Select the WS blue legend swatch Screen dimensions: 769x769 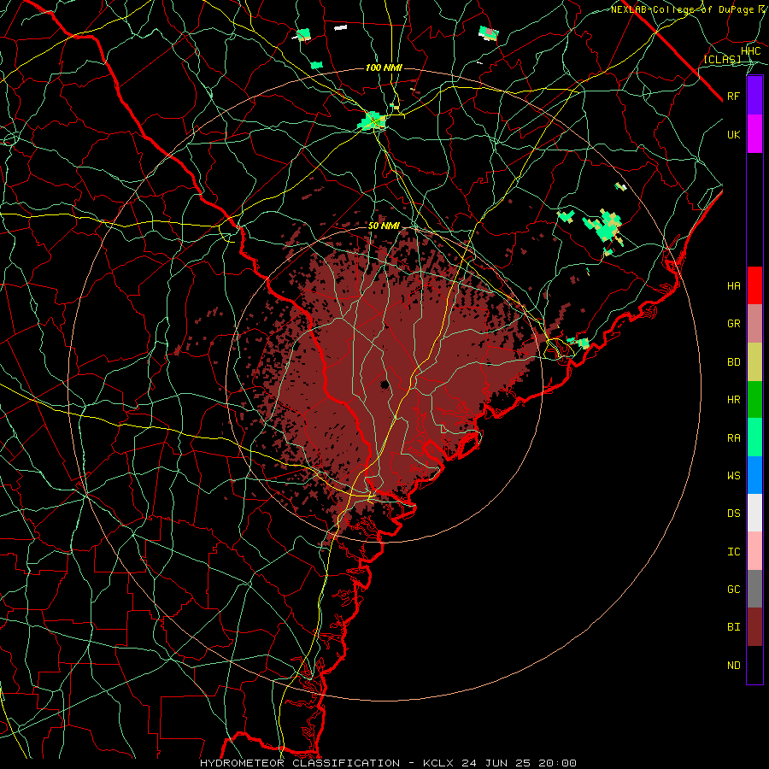(754, 475)
